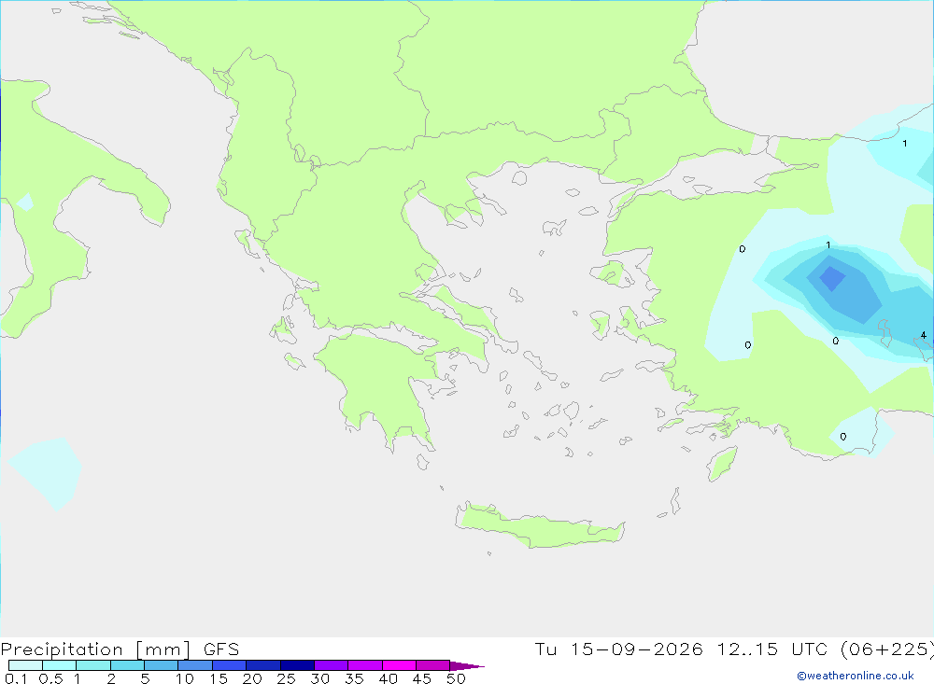934x684 pixels.
Task: Select the island of Crete
Action: point(540,525)
